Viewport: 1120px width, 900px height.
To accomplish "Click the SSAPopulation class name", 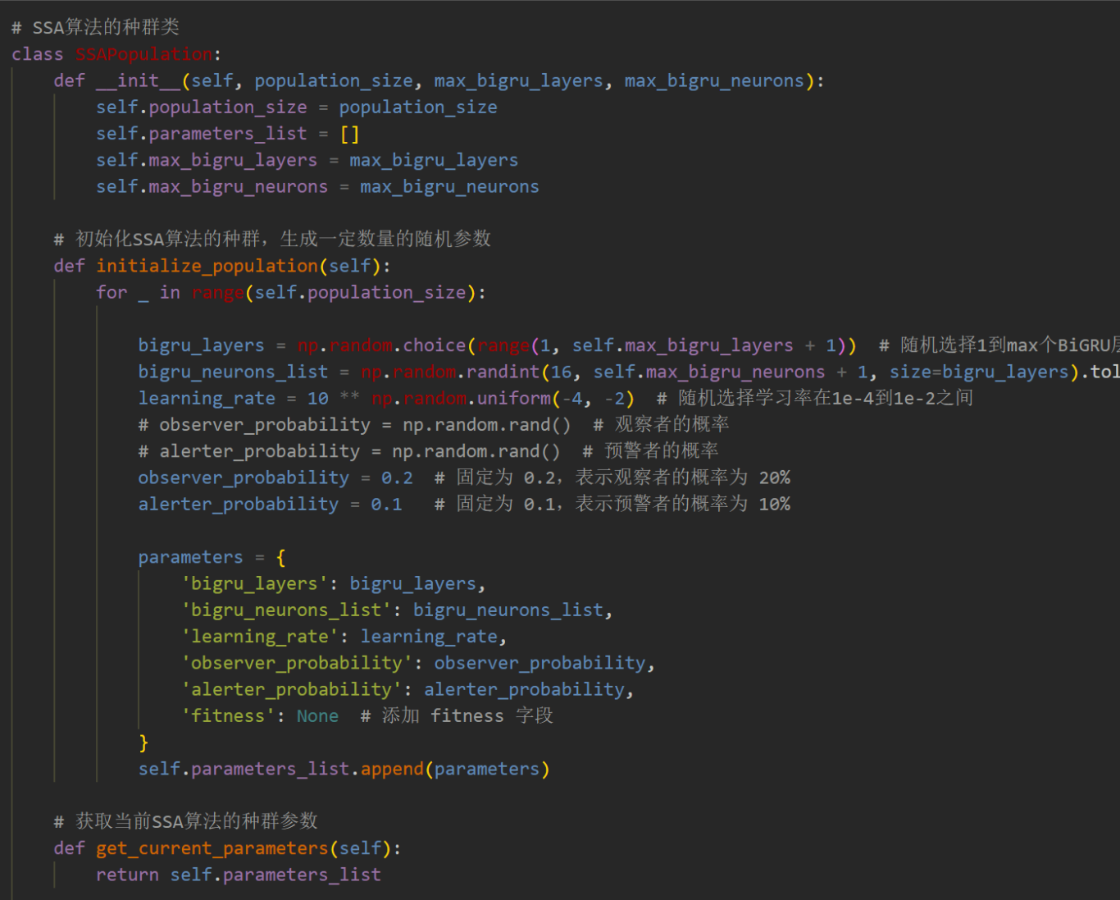I will coord(143,54).
